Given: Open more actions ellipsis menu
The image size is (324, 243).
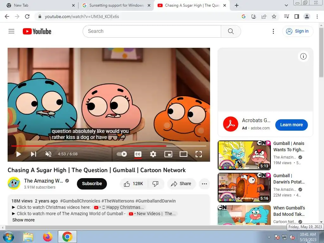Looking at the screenshot, I should pos(204,184).
